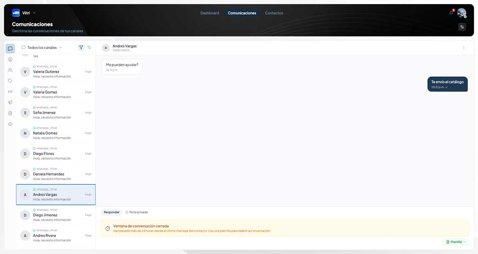Go to the Contactos tab
The height and width of the screenshot is (254, 478).
274,13
